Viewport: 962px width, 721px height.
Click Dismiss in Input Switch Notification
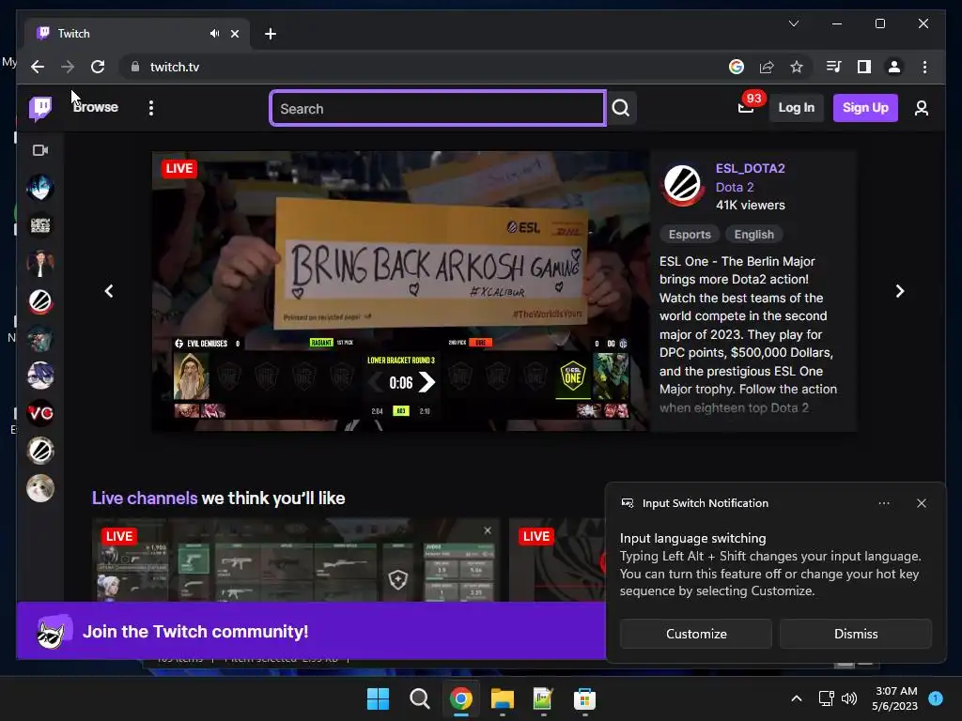855,634
